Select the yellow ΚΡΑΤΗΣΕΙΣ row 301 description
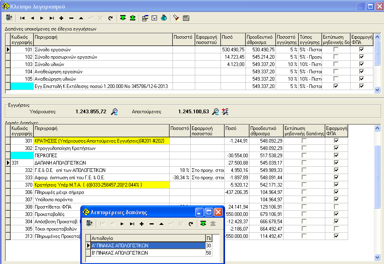Image resolution: width=384 pixels, height=264 pixels. coord(101,141)
